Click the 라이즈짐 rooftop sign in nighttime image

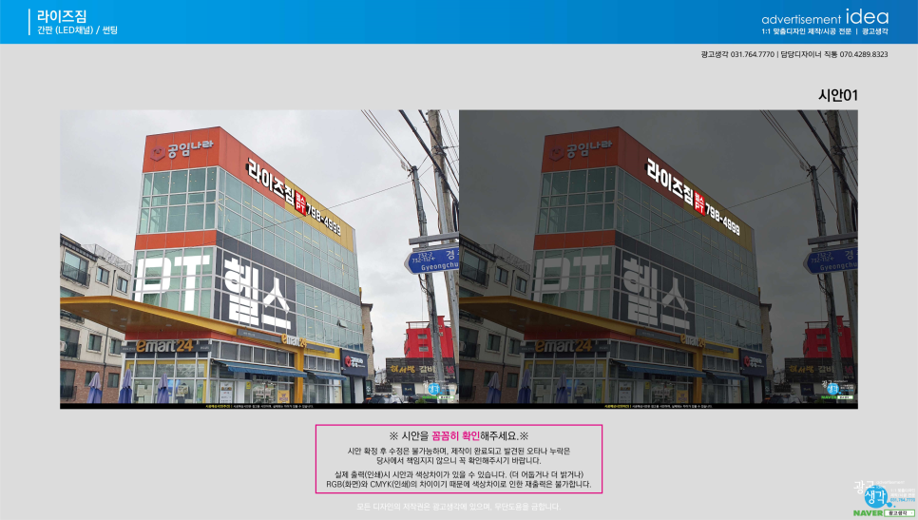[669, 174]
